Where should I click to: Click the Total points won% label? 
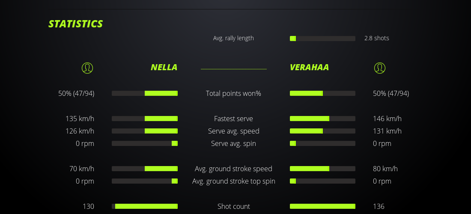(233, 93)
